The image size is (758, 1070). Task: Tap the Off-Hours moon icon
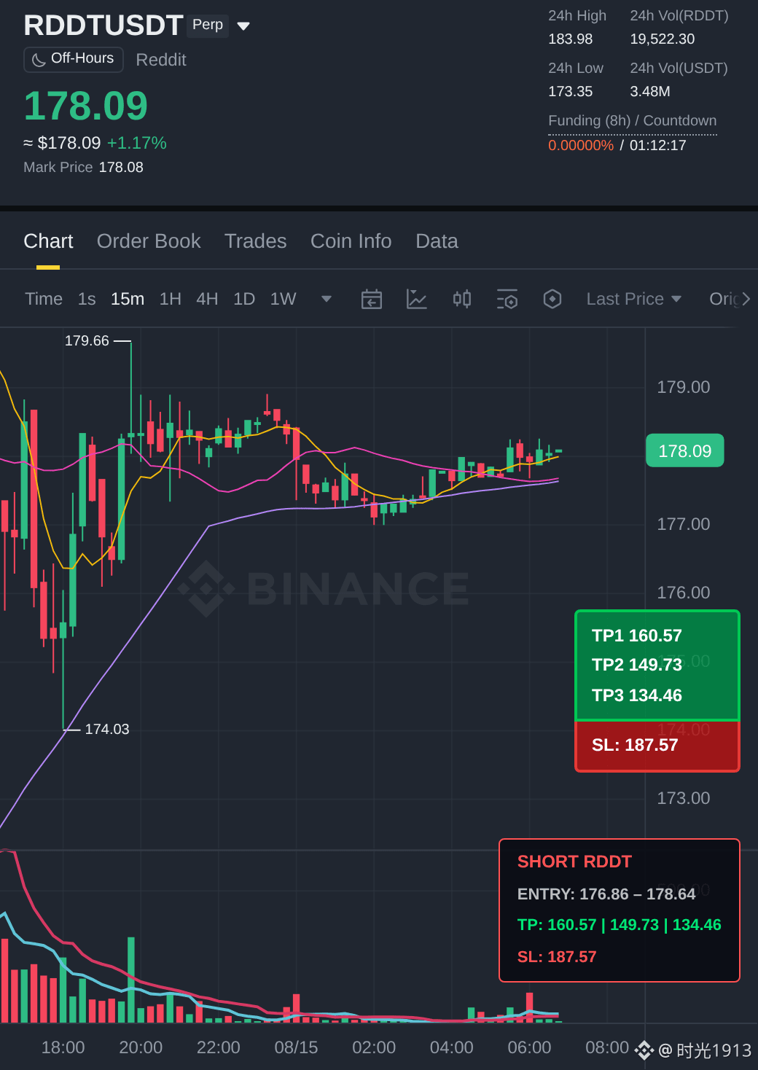(x=39, y=60)
